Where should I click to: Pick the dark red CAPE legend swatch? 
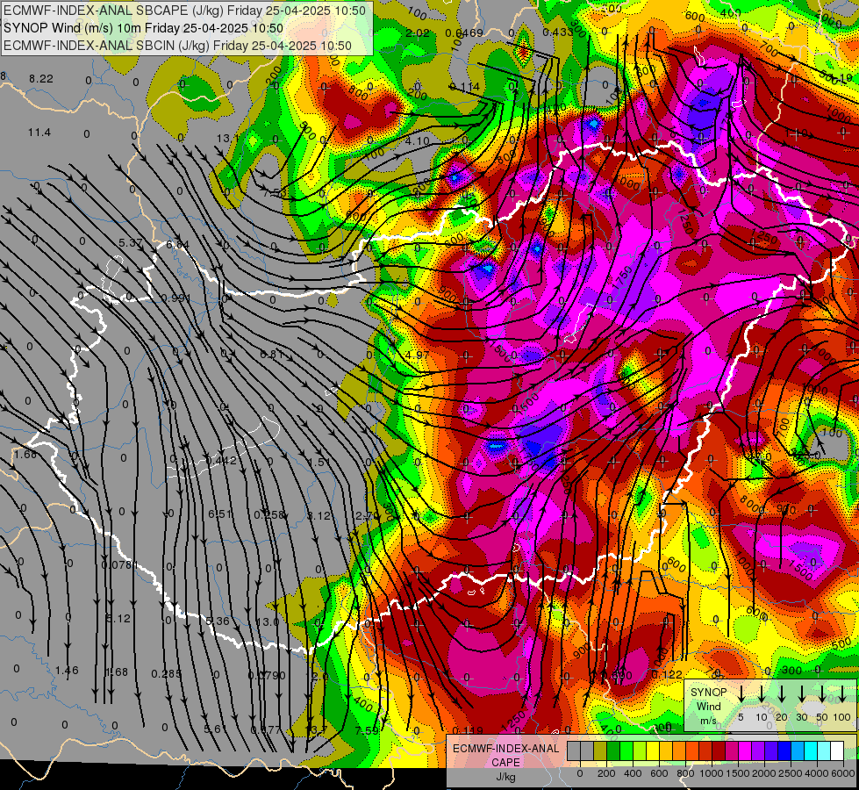point(719,750)
